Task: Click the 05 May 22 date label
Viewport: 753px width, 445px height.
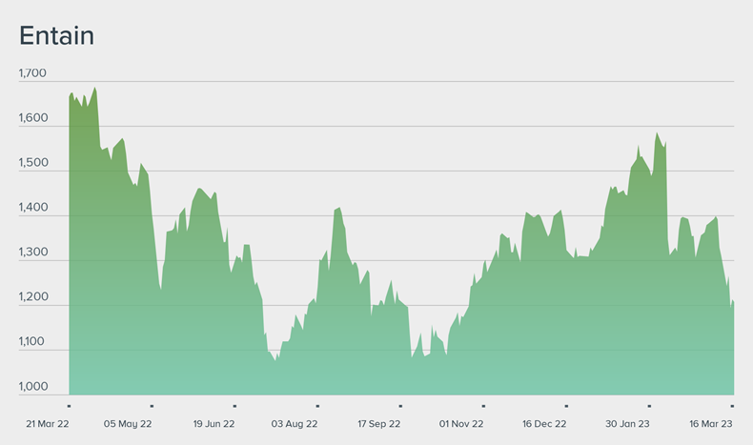Action: pos(128,424)
